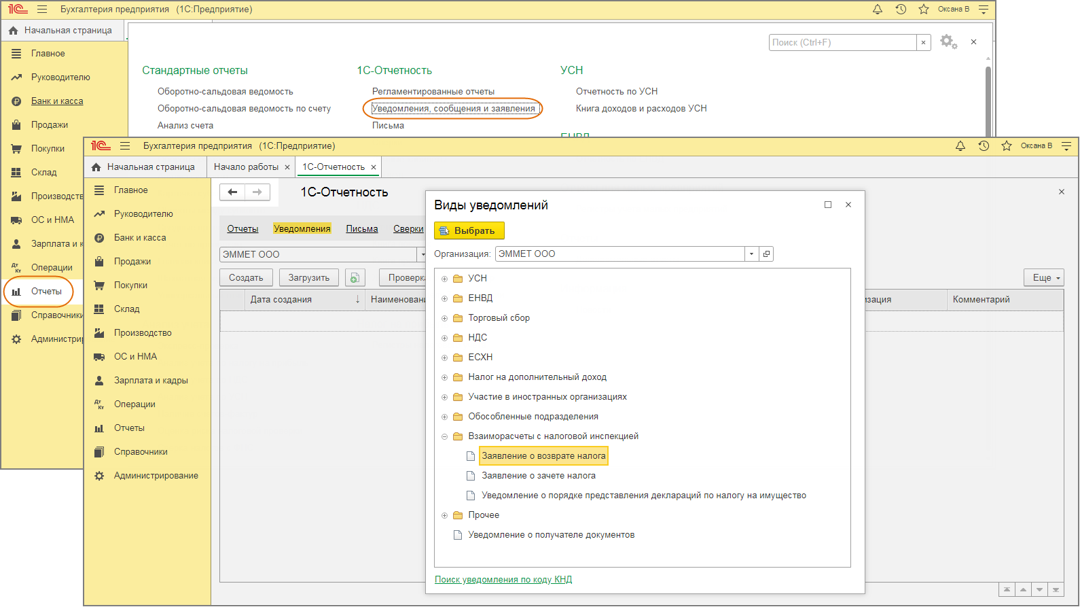The width and height of the screenshot is (1080, 607).
Task: Expand the УСН folder
Action: pyautogui.click(x=445, y=279)
